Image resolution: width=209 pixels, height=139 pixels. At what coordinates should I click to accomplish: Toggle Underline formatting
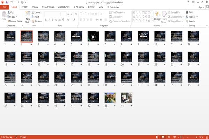[53, 20]
